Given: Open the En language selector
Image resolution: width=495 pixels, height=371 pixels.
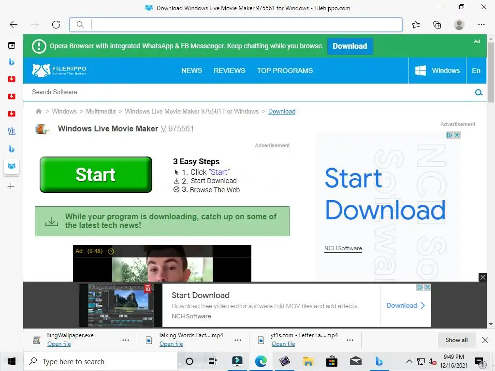Looking at the screenshot, I should point(476,71).
